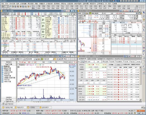Select the 사용자지표 tree item

pos(7,82)
